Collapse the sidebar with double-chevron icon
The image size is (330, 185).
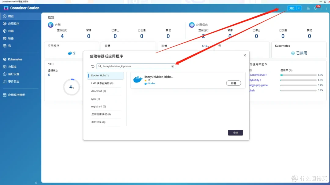click(x=36, y=183)
